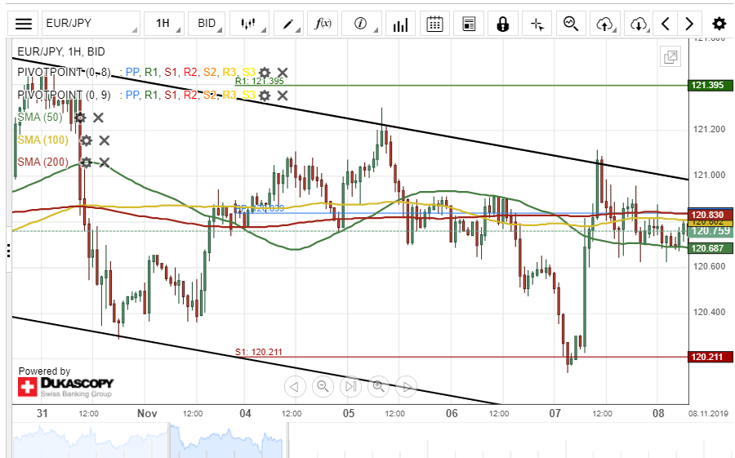Click the SMA (50) legend label
This screenshot has height=458, width=735.
tap(40, 118)
